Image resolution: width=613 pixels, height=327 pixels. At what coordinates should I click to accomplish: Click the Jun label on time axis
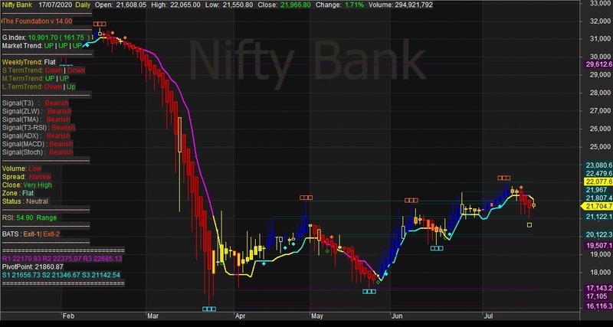coord(397,316)
